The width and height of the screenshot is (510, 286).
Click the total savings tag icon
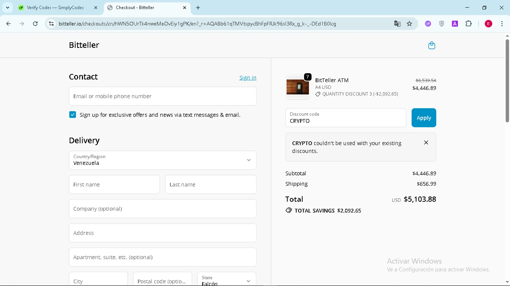point(289,210)
